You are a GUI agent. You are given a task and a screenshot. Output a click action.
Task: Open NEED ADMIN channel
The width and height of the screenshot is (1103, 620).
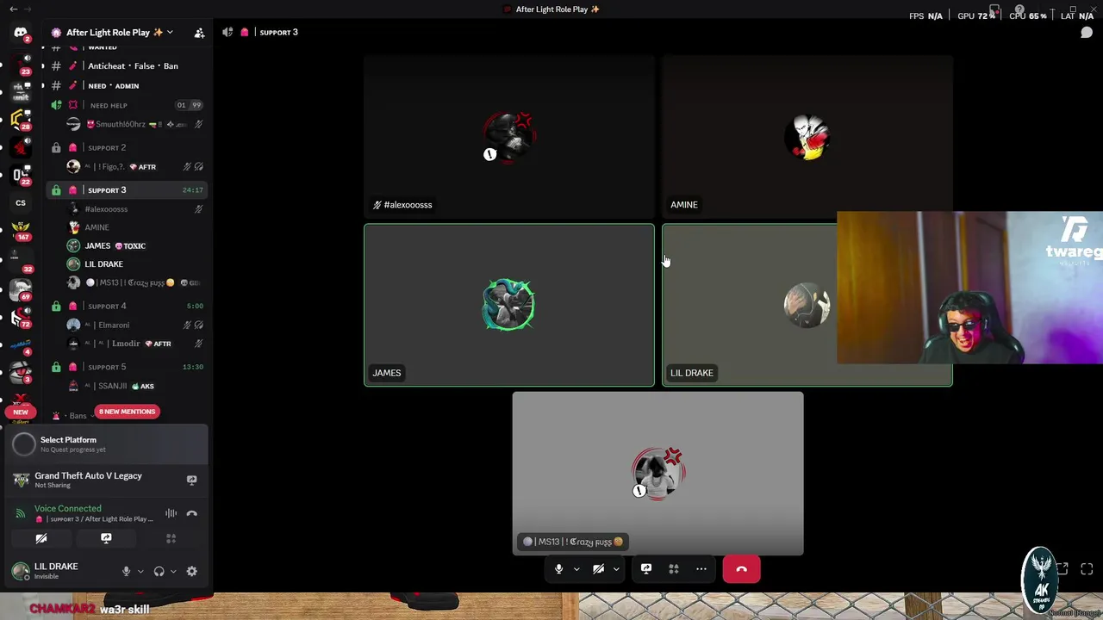click(125, 85)
